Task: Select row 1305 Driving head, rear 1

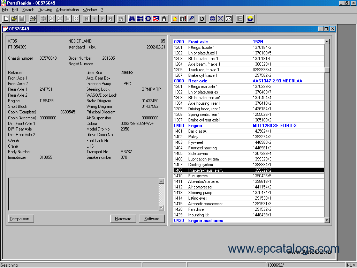Action: [x=249, y=109]
